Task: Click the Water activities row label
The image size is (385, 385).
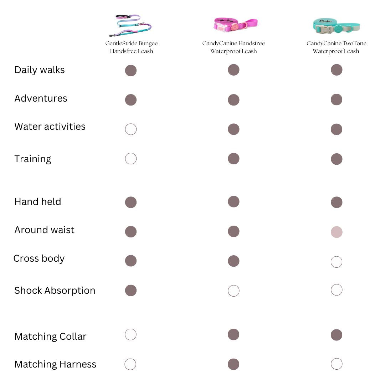Action: 50,127
